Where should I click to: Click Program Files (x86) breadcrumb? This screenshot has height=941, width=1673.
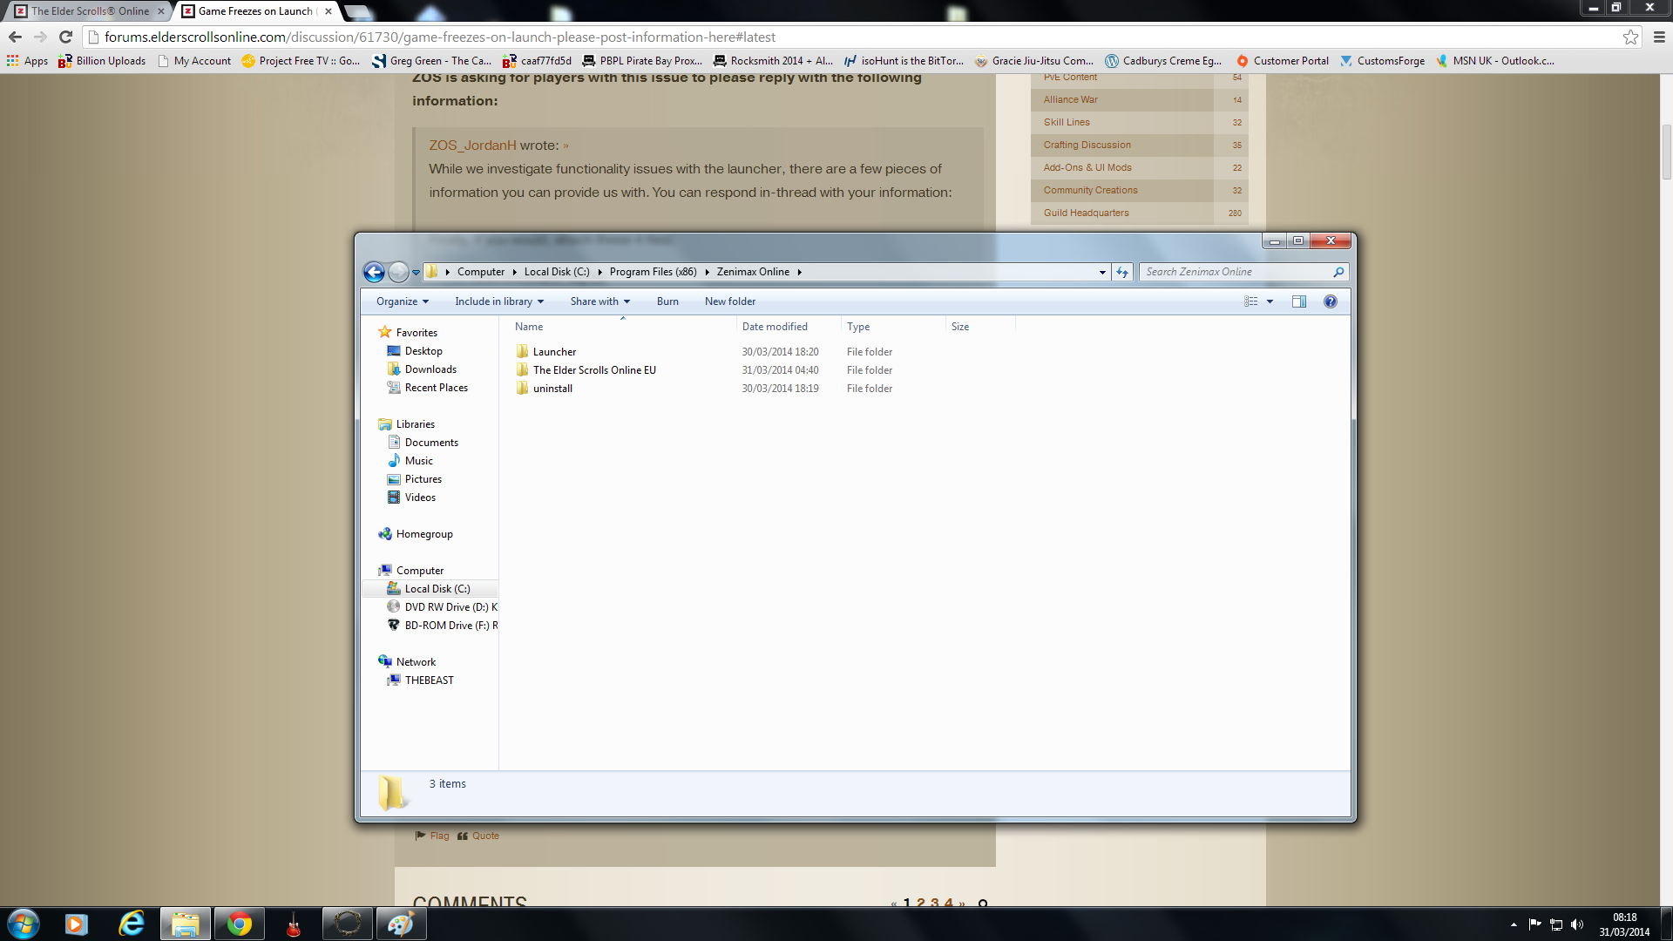654,272
